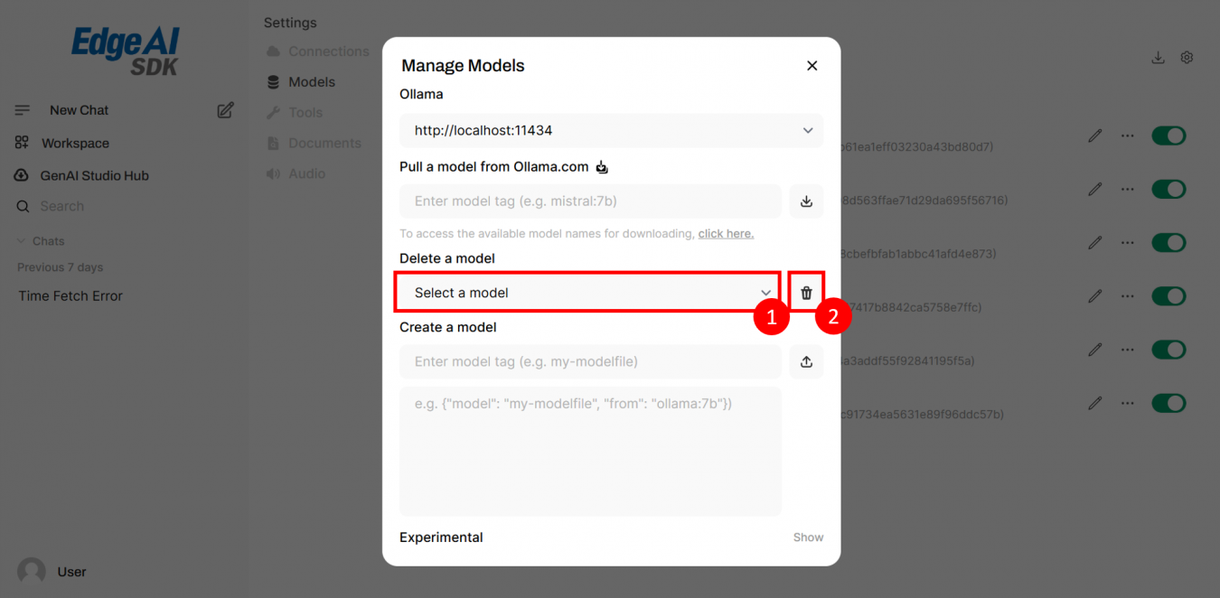1220x598 pixels.
Task: Expand the Ollama URL localhost dropdown
Action: point(611,130)
